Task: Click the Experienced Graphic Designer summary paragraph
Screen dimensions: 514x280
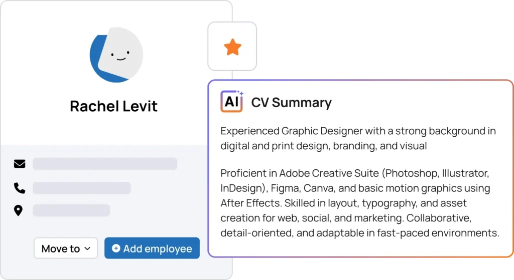Action: coord(358,138)
